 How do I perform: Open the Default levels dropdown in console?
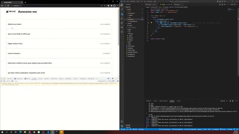click(x=102, y=81)
